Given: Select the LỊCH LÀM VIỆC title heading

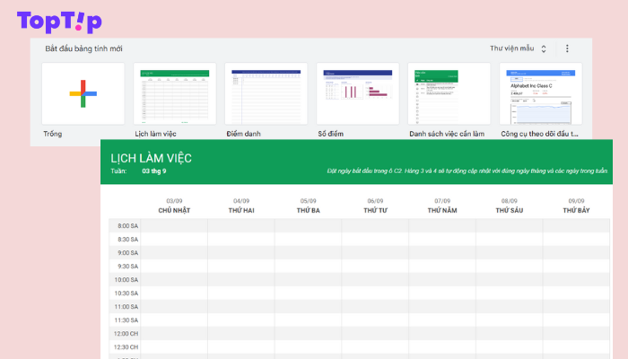Looking at the screenshot, I should click(x=151, y=158).
